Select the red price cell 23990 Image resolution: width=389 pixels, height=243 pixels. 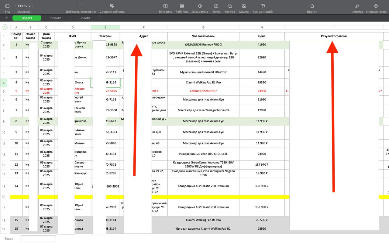click(262, 91)
